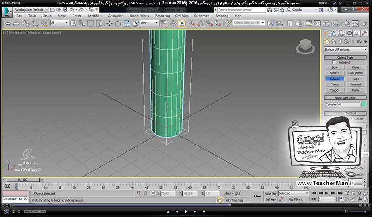The image size is (372, 217).
Task: Collapse the Object Type rollout
Action: (345, 58)
